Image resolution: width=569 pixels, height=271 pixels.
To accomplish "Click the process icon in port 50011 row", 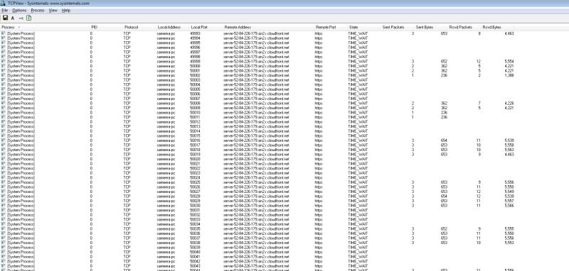I will pyautogui.click(x=4, y=117).
